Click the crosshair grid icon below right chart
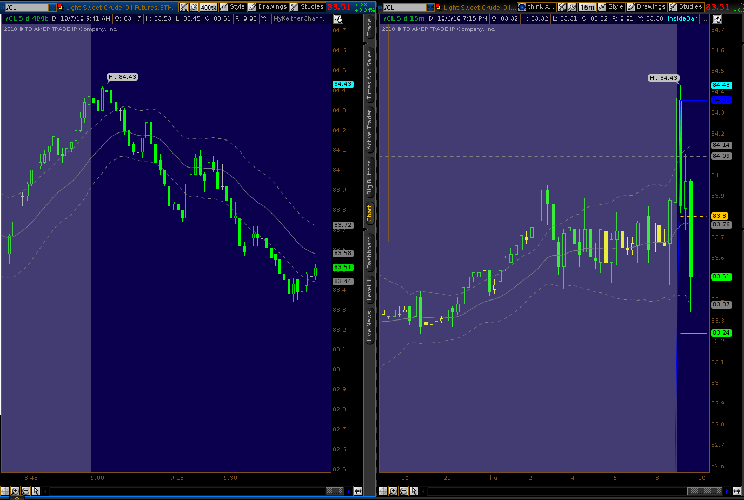The height and width of the screenshot is (500, 744). coord(383,491)
